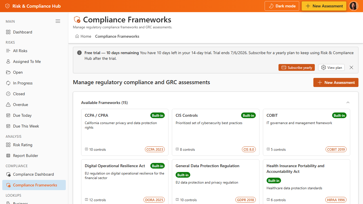Click the View plan button

[331, 67]
